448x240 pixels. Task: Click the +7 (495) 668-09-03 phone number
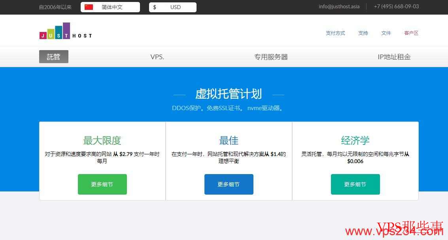[x=396, y=7]
